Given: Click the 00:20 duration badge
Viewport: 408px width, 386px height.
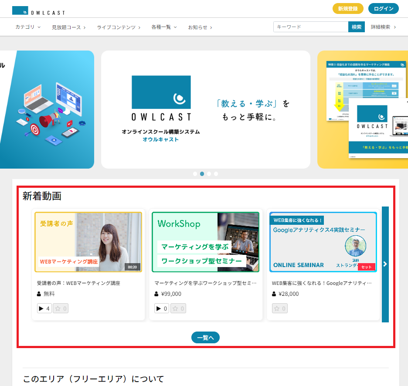Looking at the screenshot, I should click(x=133, y=267).
